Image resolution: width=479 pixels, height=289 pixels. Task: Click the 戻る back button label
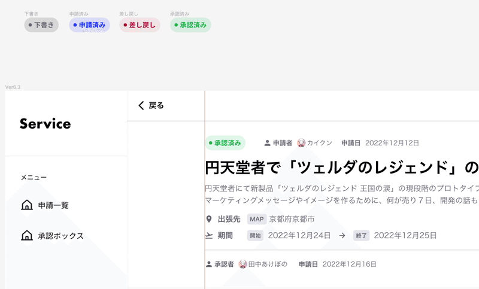156,105
